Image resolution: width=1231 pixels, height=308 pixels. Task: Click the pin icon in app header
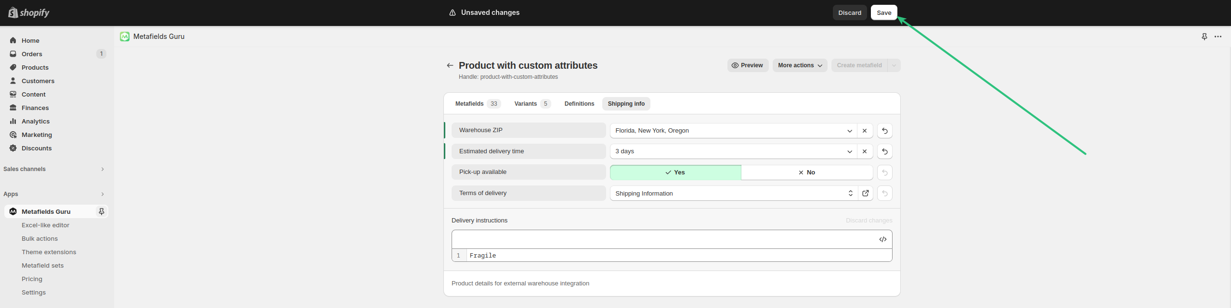[1205, 37]
